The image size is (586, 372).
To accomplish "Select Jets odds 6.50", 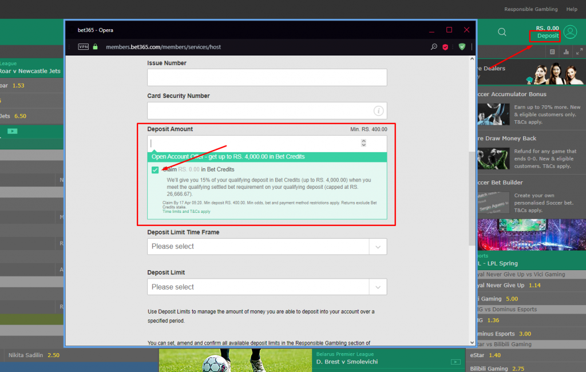I will point(20,116).
